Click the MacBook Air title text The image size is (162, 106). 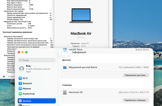81,33
